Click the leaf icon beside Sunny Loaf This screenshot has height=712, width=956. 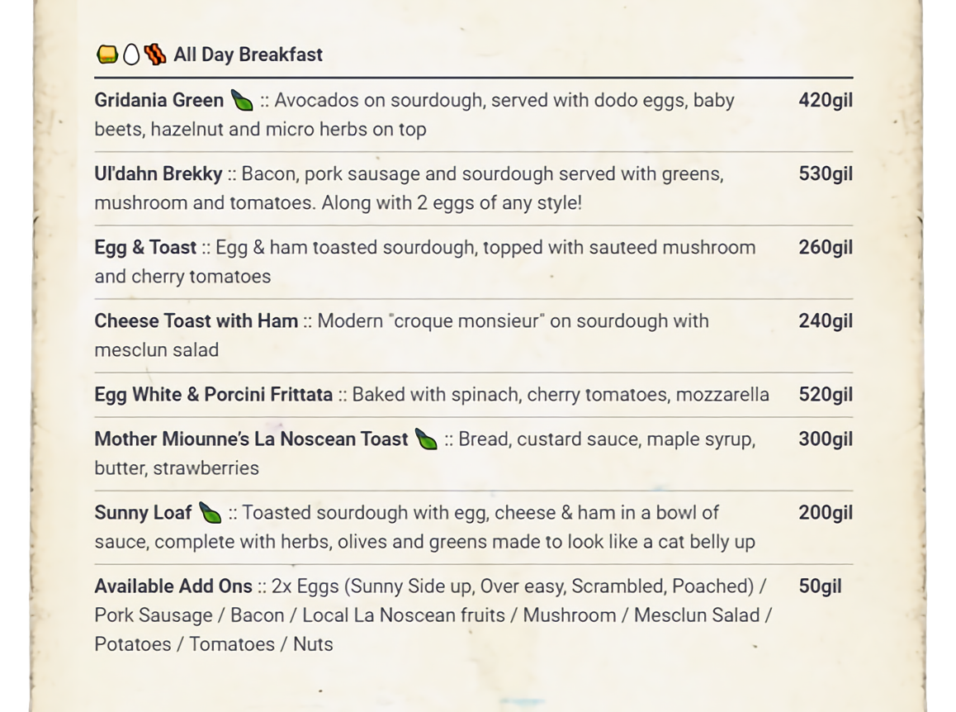coord(211,513)
